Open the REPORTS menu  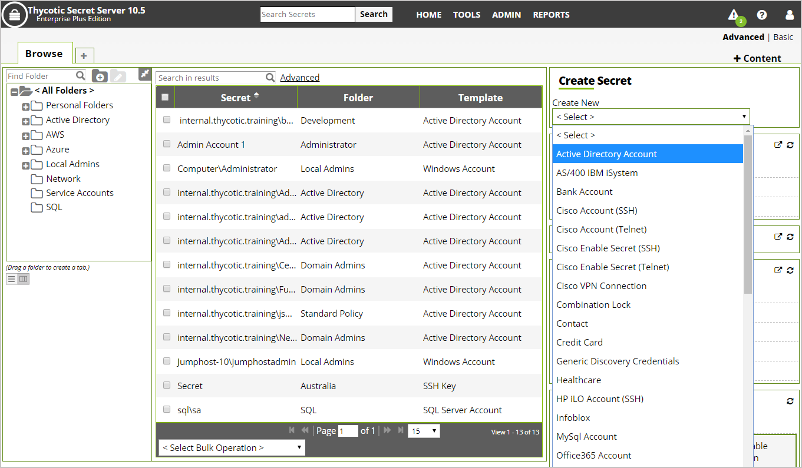tap(552, 15)
